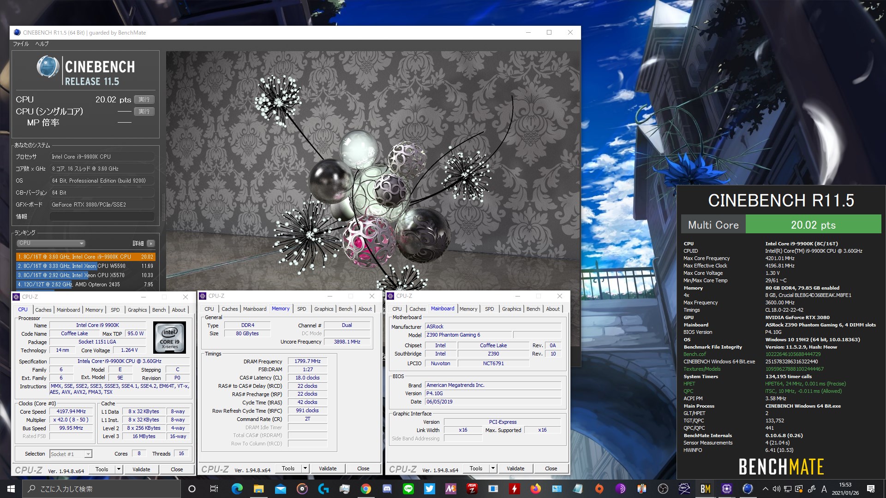Select the Xeon W5590 ranking row
886x498 pixels.
click(x=85, y=266)
